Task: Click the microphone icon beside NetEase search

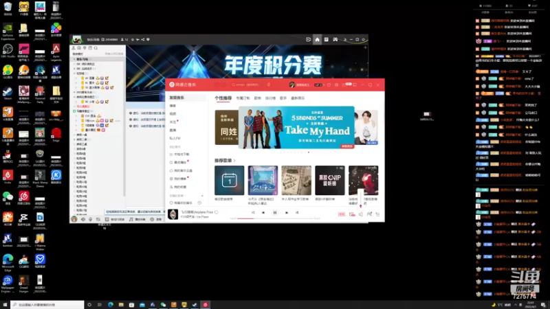Action: [x=269, y=84]
